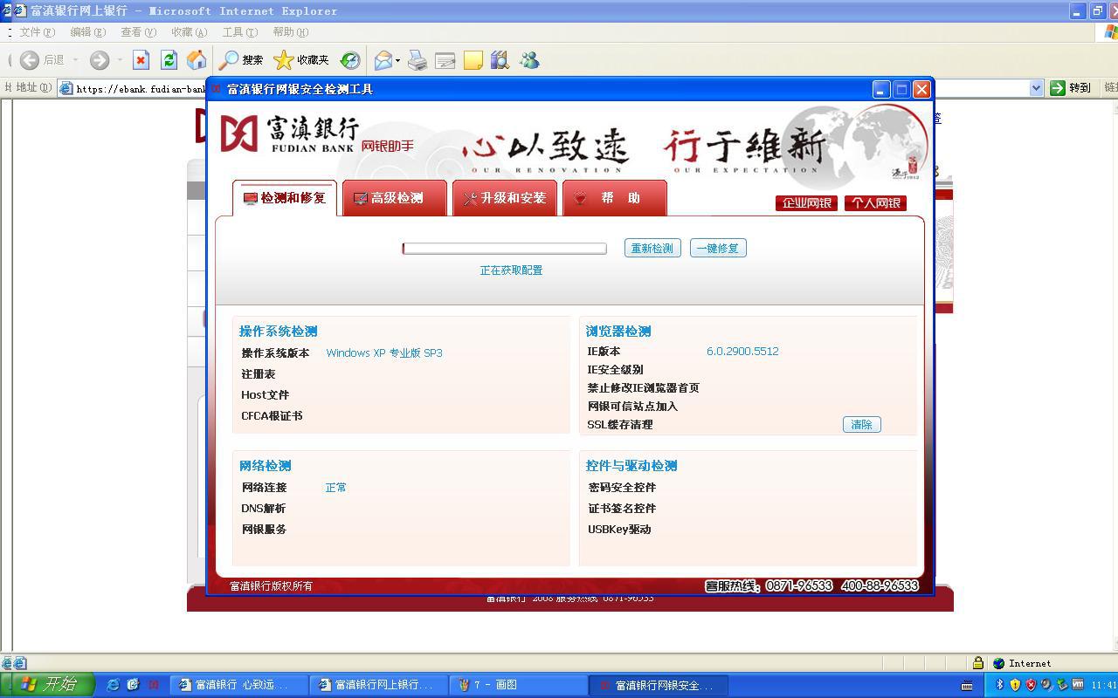Screen dimensions: 1118x698
Task: Open the 个人网银 link button
Action: tap(875, 203)
